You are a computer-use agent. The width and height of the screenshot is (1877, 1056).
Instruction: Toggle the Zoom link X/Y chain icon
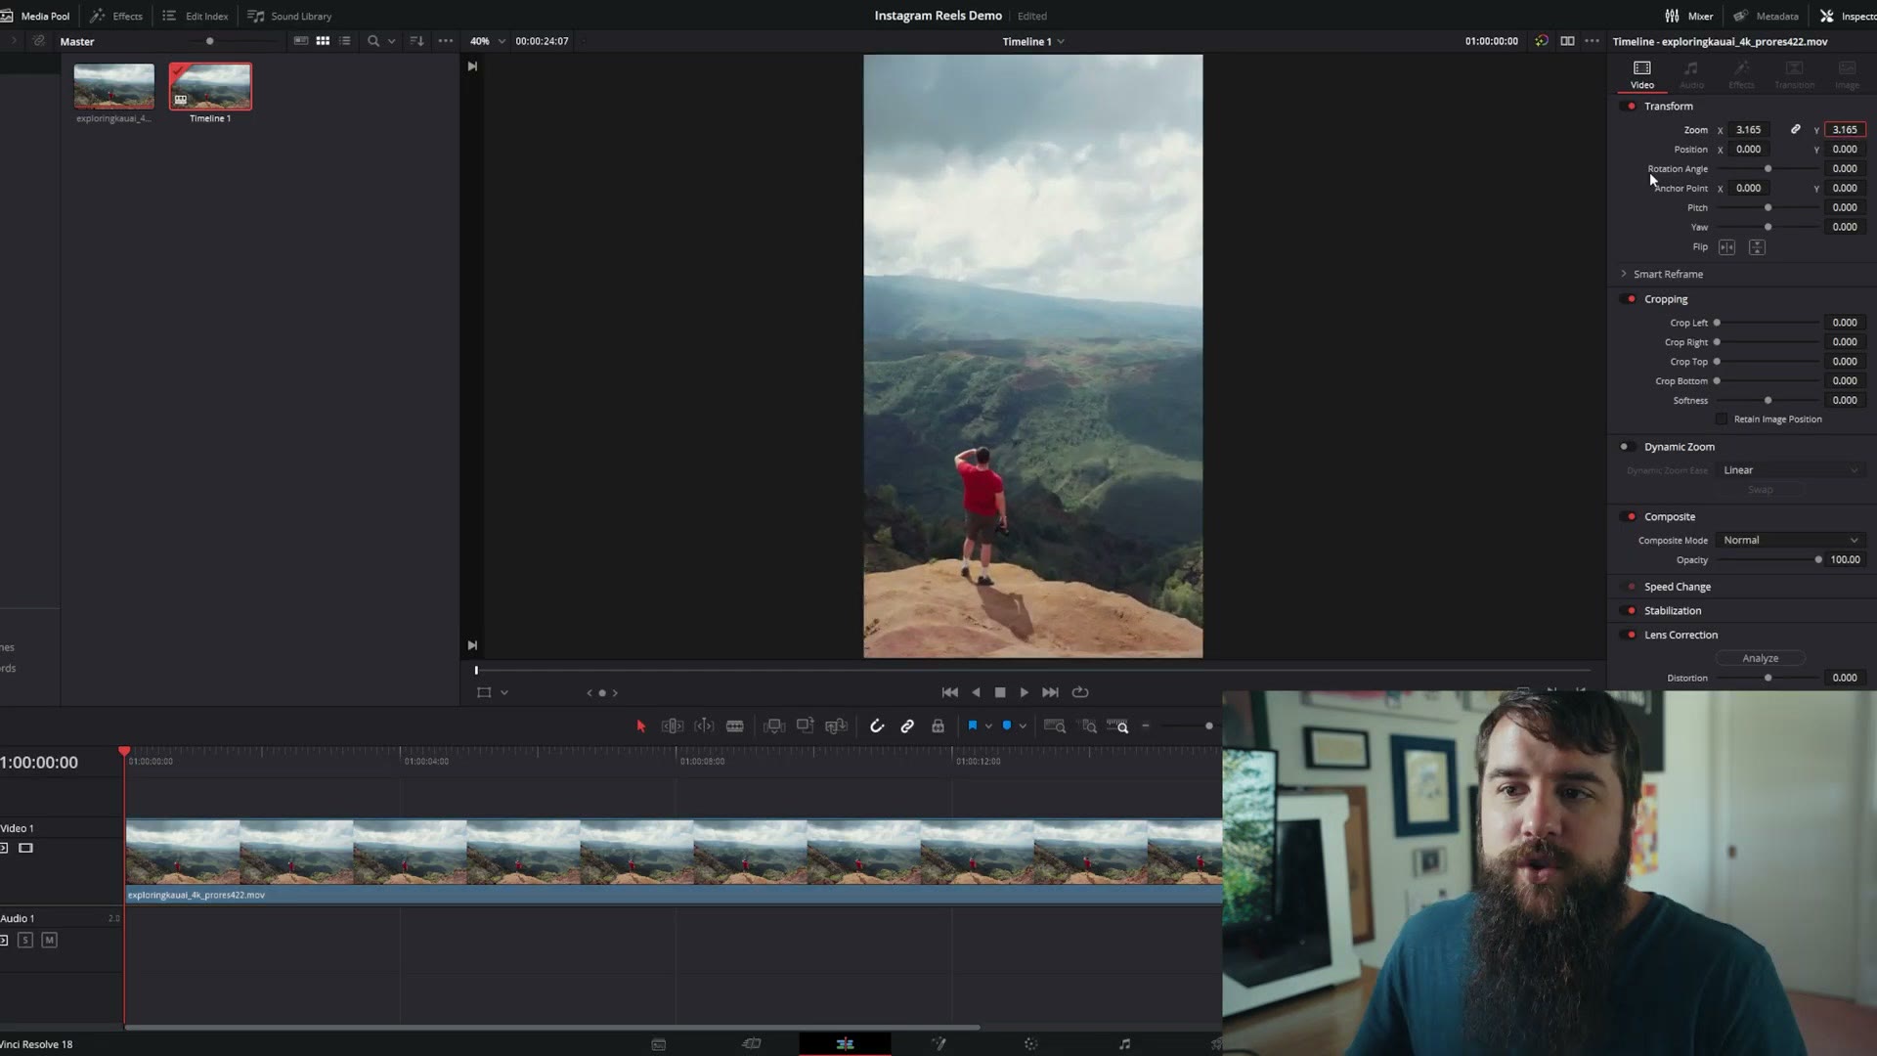point(1796,129)
